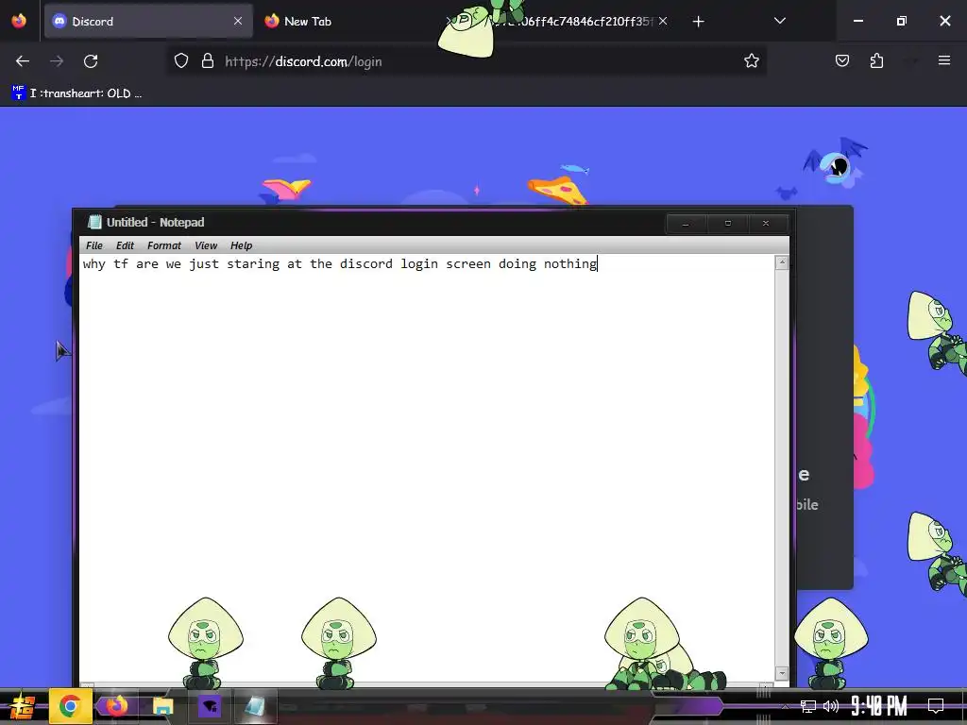This screenshot has height=725, width=967.
Task: Switch to the Discord tab
Action: (148, 21)
